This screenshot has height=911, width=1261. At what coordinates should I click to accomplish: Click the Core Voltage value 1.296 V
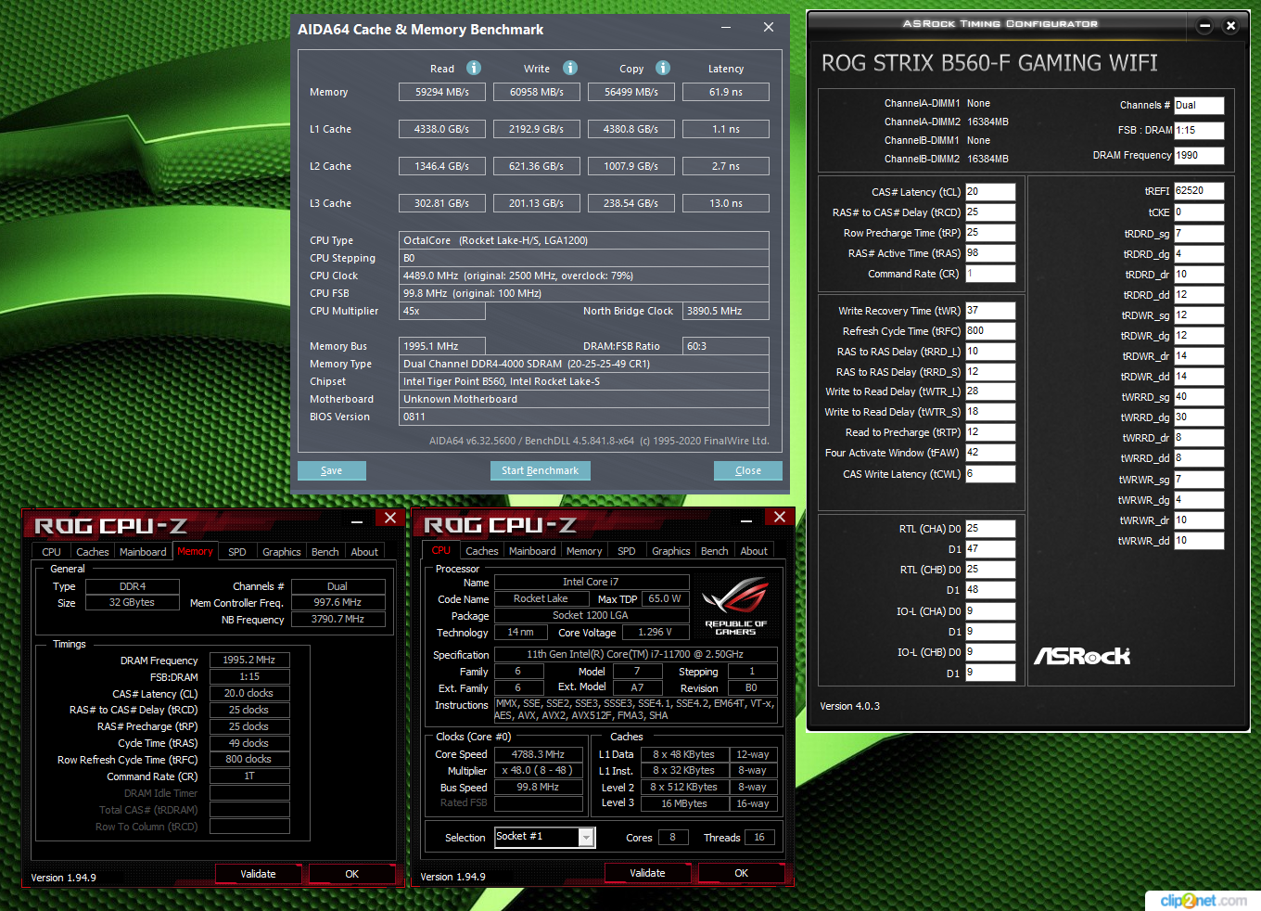(657, 633)
